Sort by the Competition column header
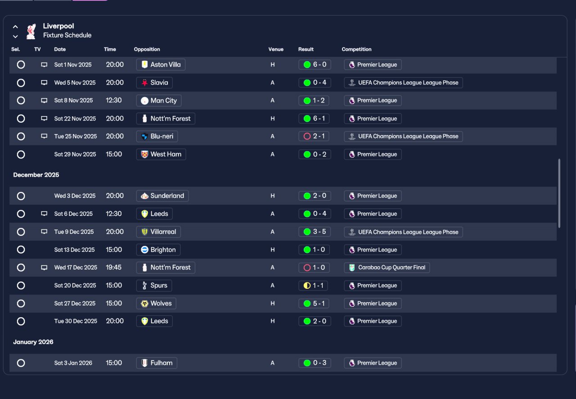Image resolution: width=576 pixels, height=399 pixels. [356, 49]
